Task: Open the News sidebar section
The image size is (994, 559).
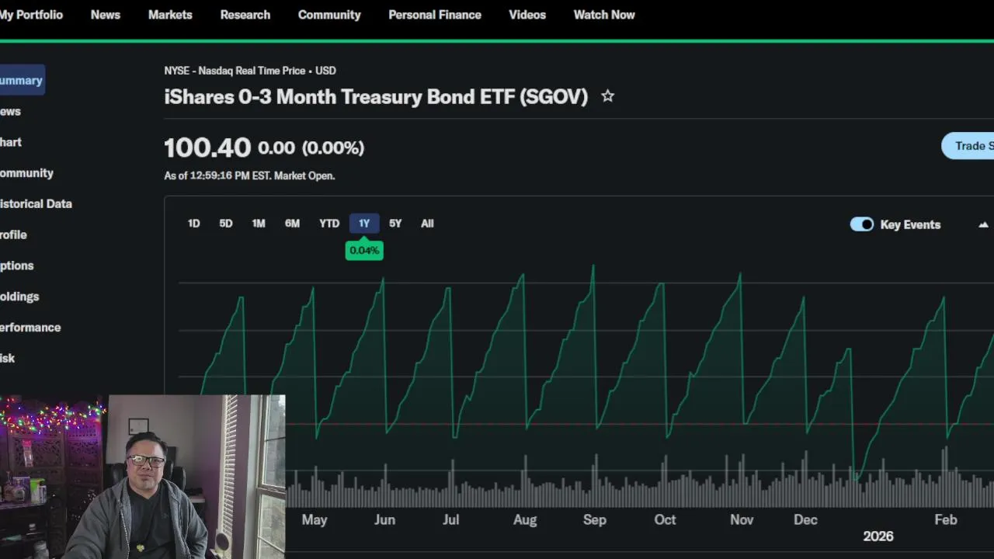Action: (x=11, y=111)
